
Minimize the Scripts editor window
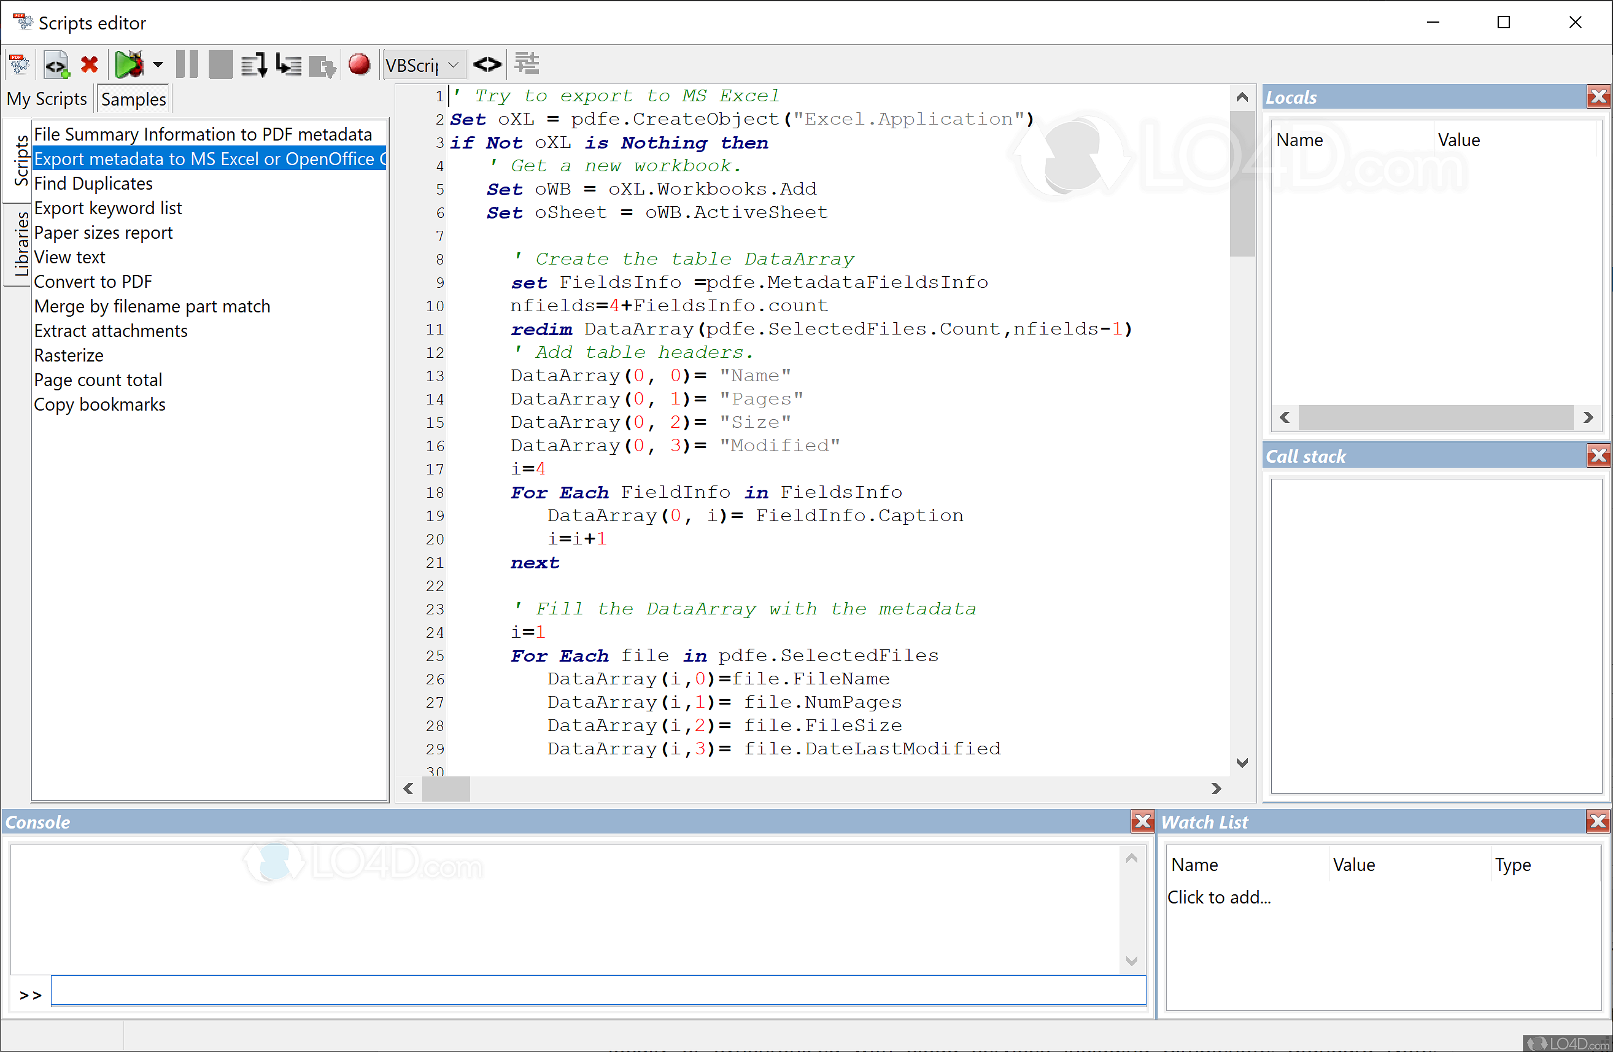click(1433, 22)
